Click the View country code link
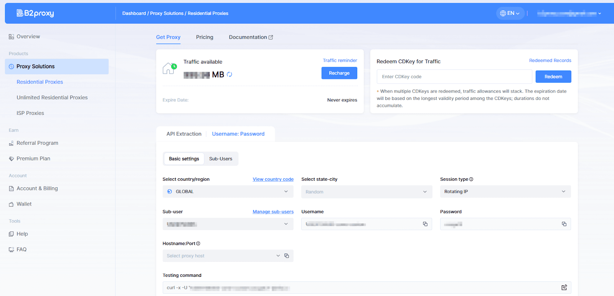Screen dimensions: 614x296 tap(273, 179)
